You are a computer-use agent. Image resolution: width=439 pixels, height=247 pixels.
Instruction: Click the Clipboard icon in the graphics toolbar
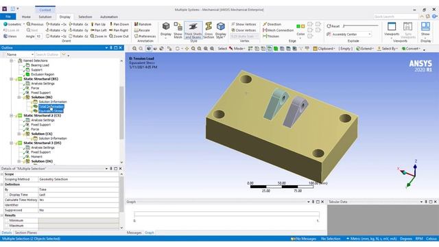click(x=315, y=49)
